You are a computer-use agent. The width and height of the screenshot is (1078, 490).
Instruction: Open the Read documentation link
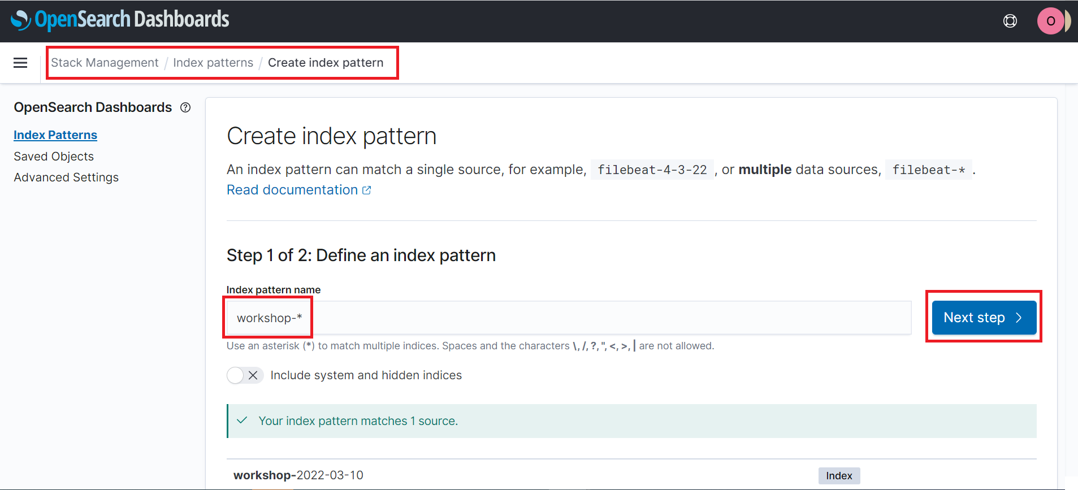click(x=299, y=190)
